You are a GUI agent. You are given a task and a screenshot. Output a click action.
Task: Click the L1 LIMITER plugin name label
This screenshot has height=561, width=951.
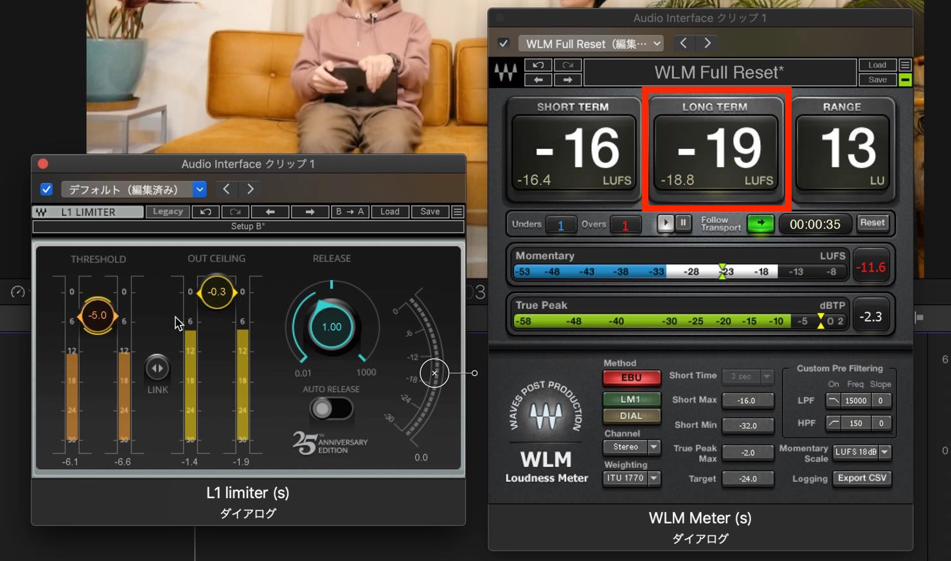click(89, 212)
